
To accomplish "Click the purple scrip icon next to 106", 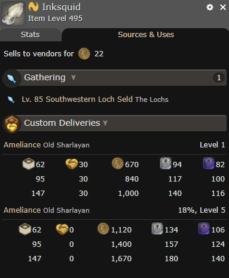I will click(x=204, y=228).
